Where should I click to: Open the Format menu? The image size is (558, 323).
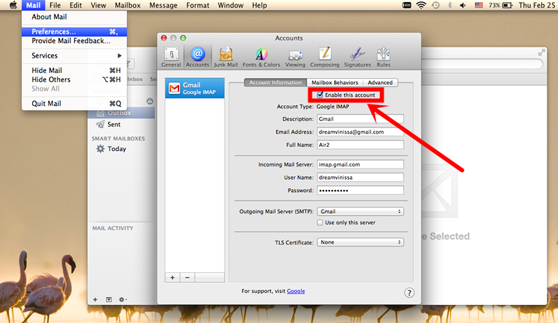tap(197, 6)
